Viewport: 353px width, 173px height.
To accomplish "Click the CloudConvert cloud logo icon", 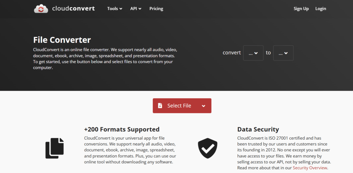I will [41, 9].
